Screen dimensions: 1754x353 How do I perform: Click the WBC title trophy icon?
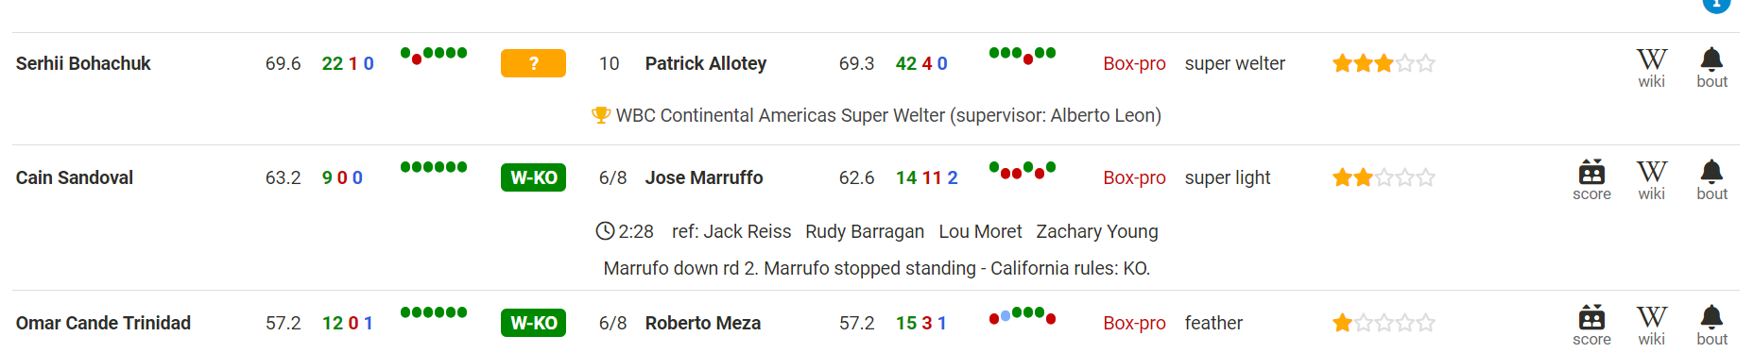tap(601, 115)
